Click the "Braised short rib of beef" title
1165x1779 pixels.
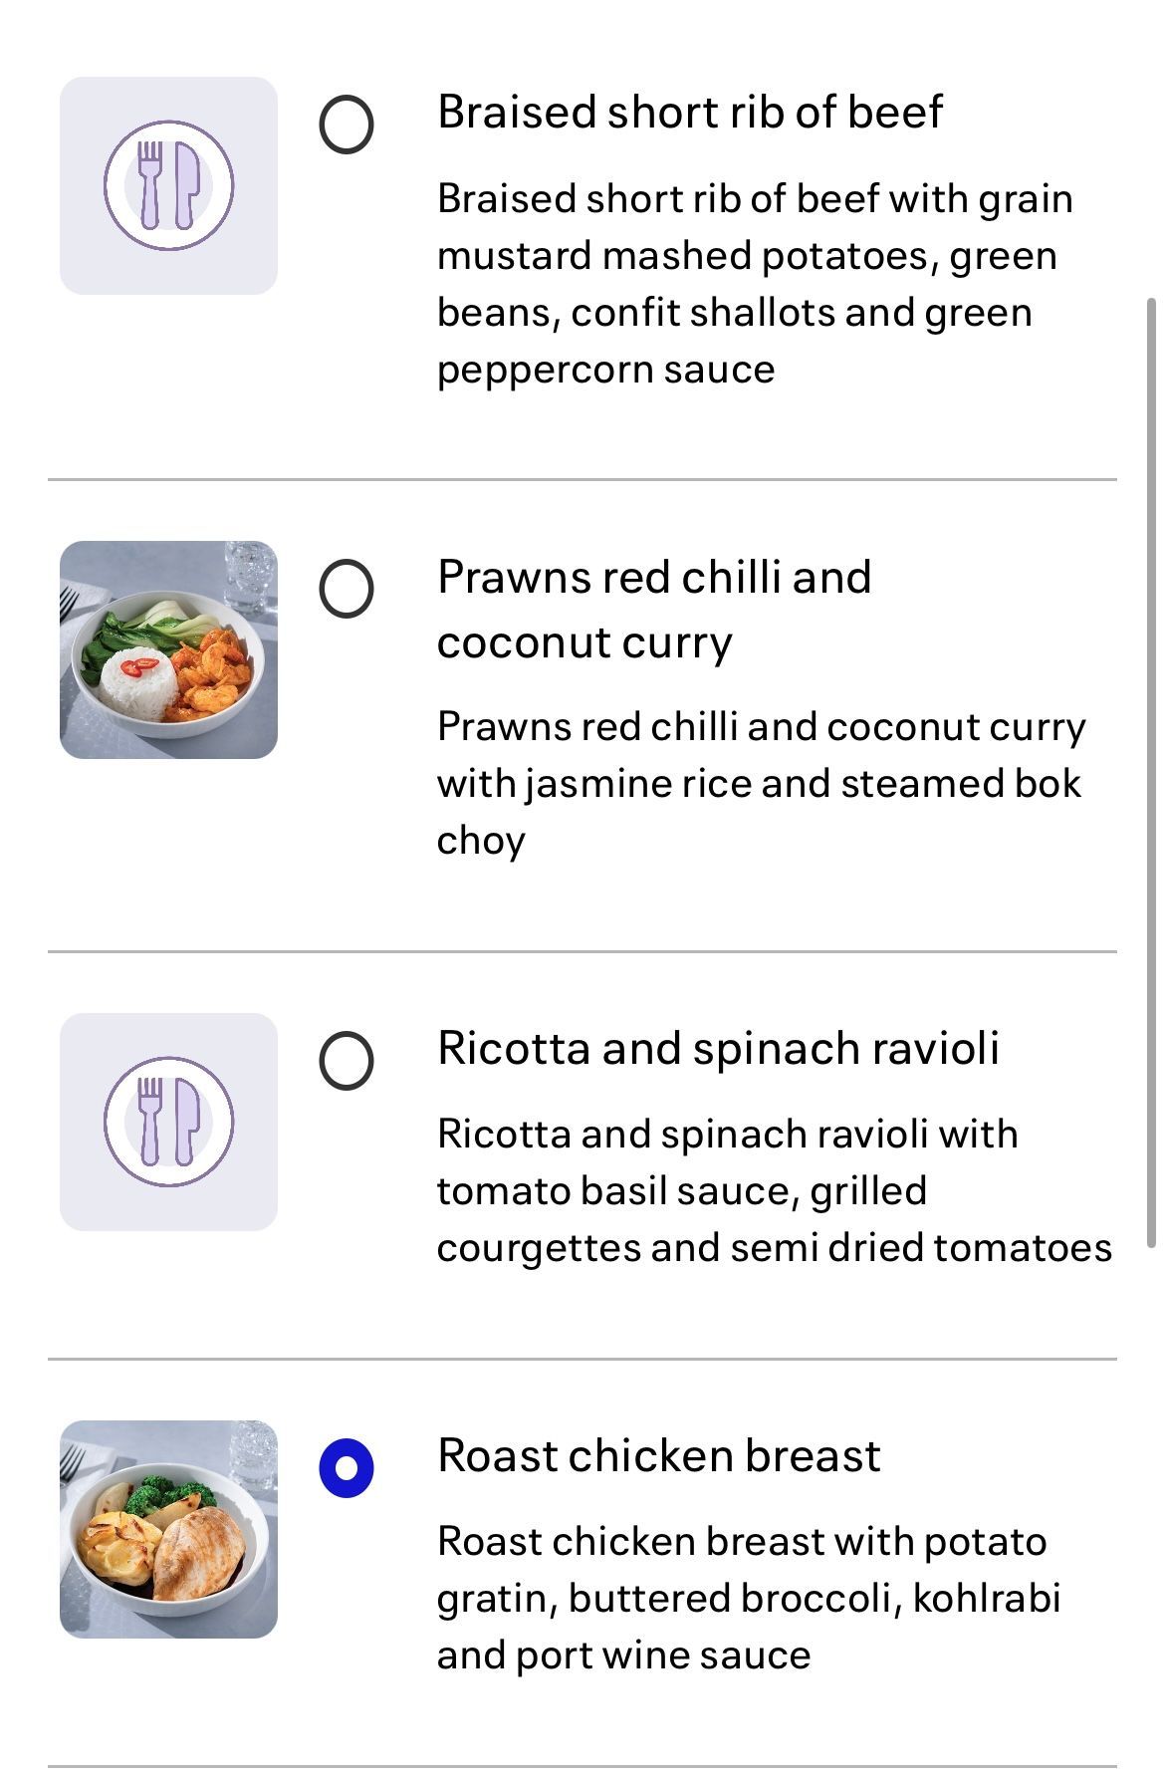click(x=689, y=112)
